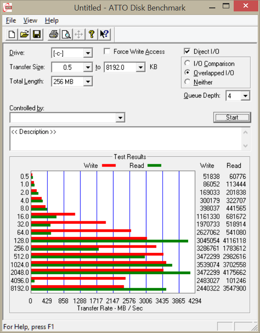
Task: Open the Help menu
Action: 52,21
